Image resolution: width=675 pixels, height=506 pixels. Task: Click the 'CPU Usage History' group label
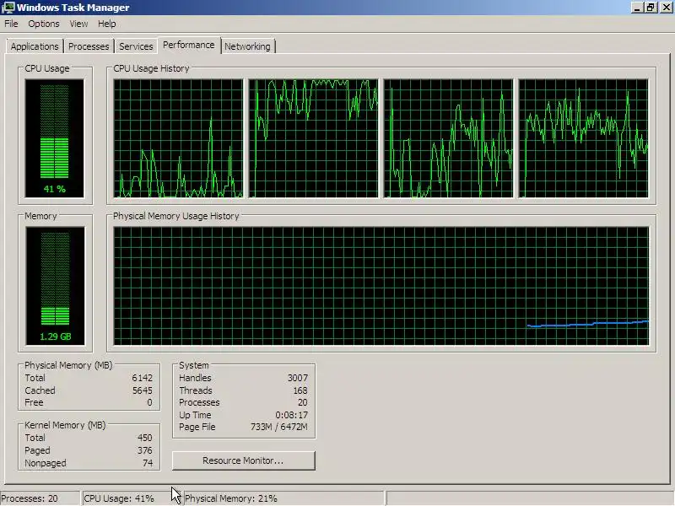click(x=151, y=68)
